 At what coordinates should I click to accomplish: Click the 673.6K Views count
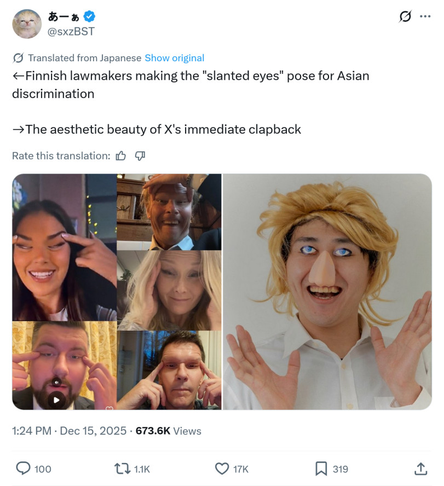tap(169, 431)
